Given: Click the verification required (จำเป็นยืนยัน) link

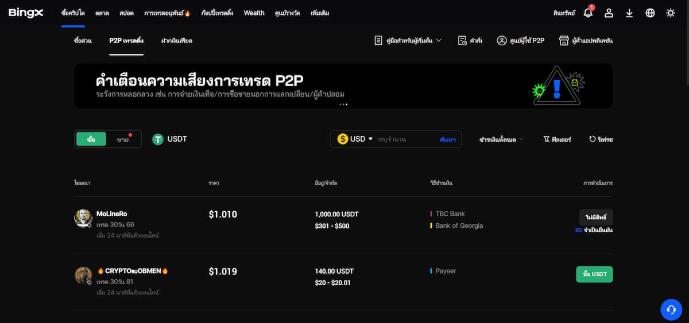Looking at the screenshot, I should tap(598, 230).
